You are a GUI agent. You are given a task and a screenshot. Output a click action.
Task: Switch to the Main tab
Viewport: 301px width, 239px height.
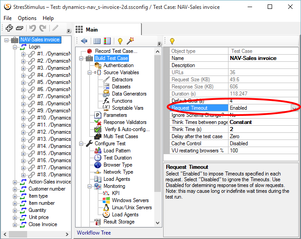[x=108, y=29]
